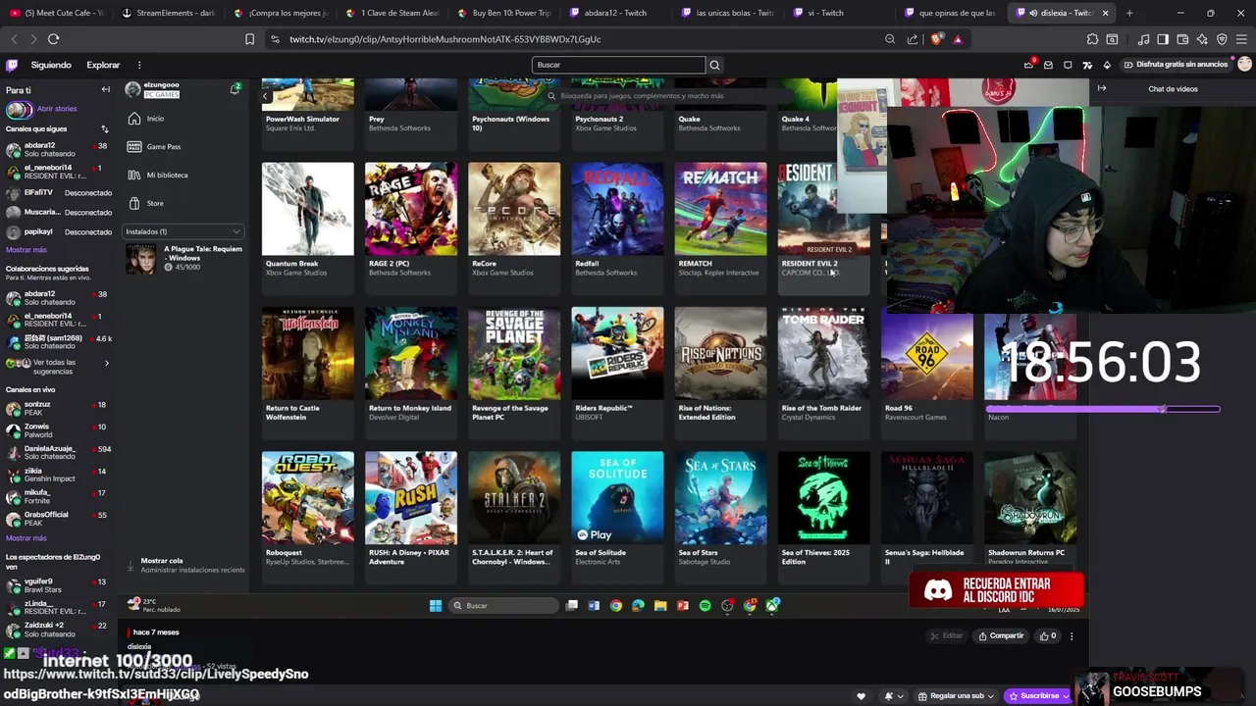Screen dimensions: 1256x706
Task: Open the media playlist music-note icon
Action: coord(1143,39)
